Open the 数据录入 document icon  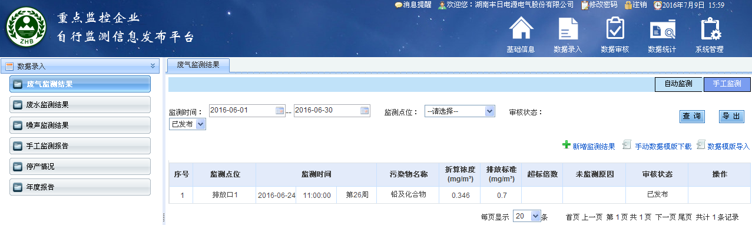coord(568,29)
